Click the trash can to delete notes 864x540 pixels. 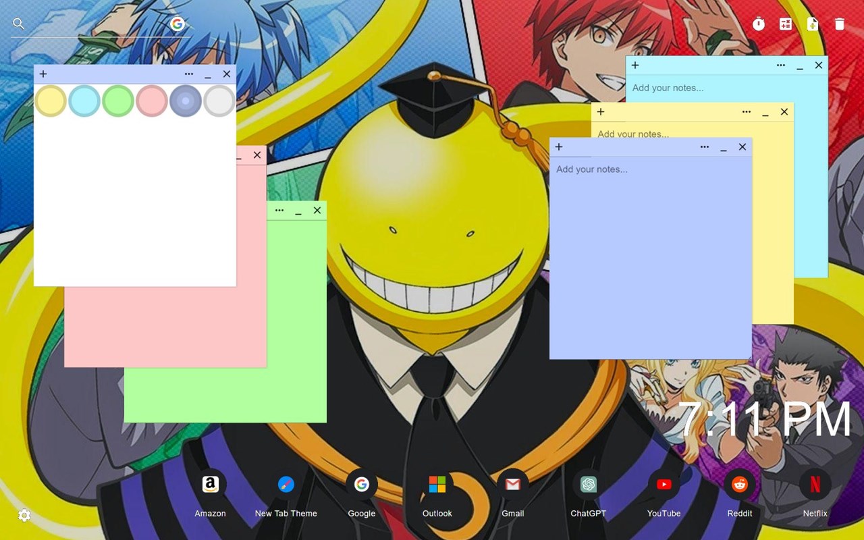tap(840, 24)
